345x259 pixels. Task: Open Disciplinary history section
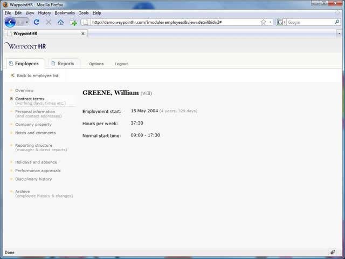(33, 179)
